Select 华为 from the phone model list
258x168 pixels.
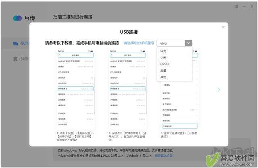click(163, 51)
